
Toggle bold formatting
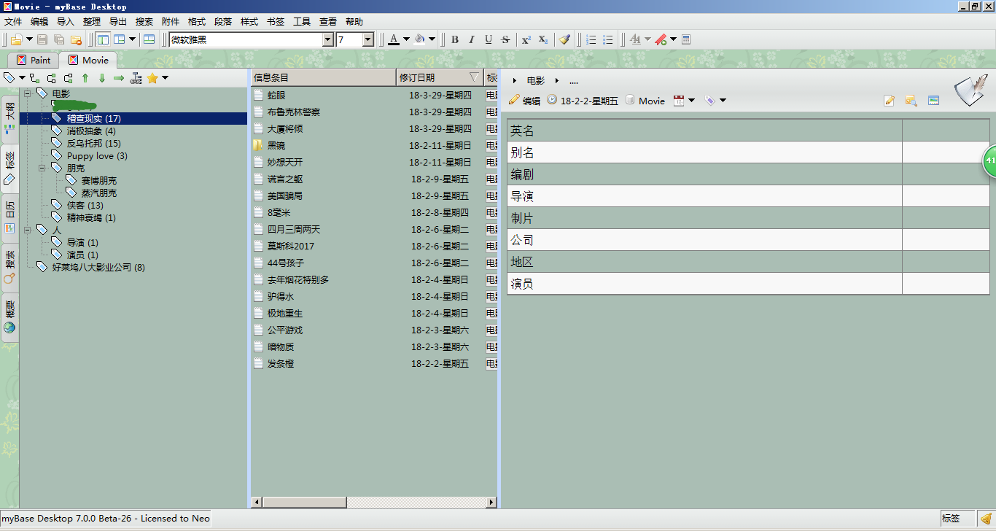(x=455, y=39)
